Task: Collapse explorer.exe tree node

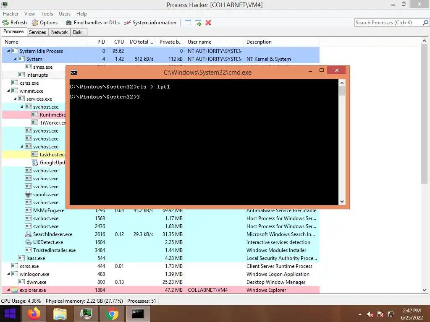Action: (x=8, y=290)
